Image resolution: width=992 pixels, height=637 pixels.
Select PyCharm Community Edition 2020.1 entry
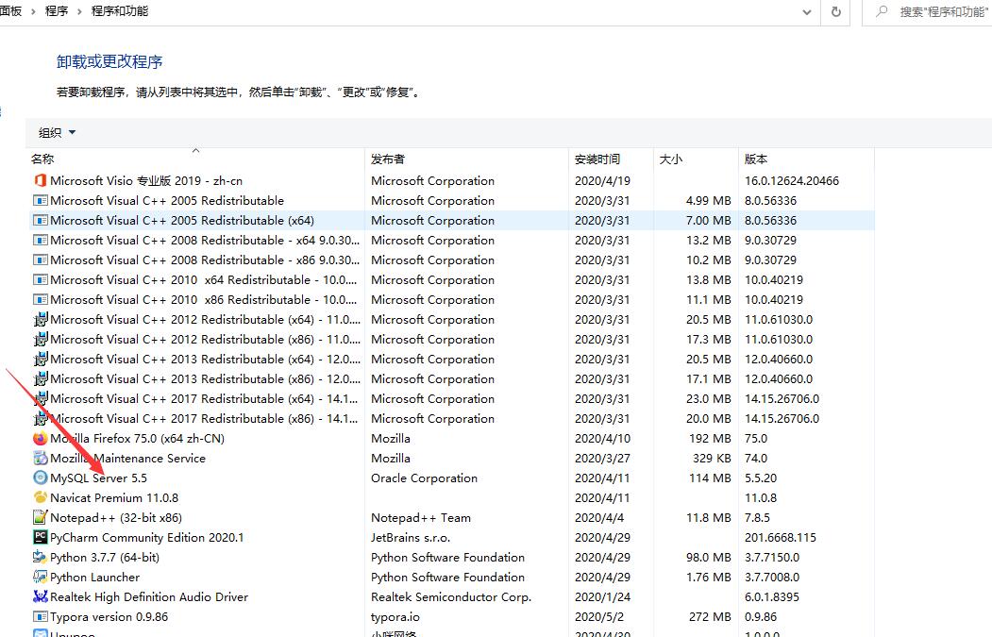[x=147, y=538]
